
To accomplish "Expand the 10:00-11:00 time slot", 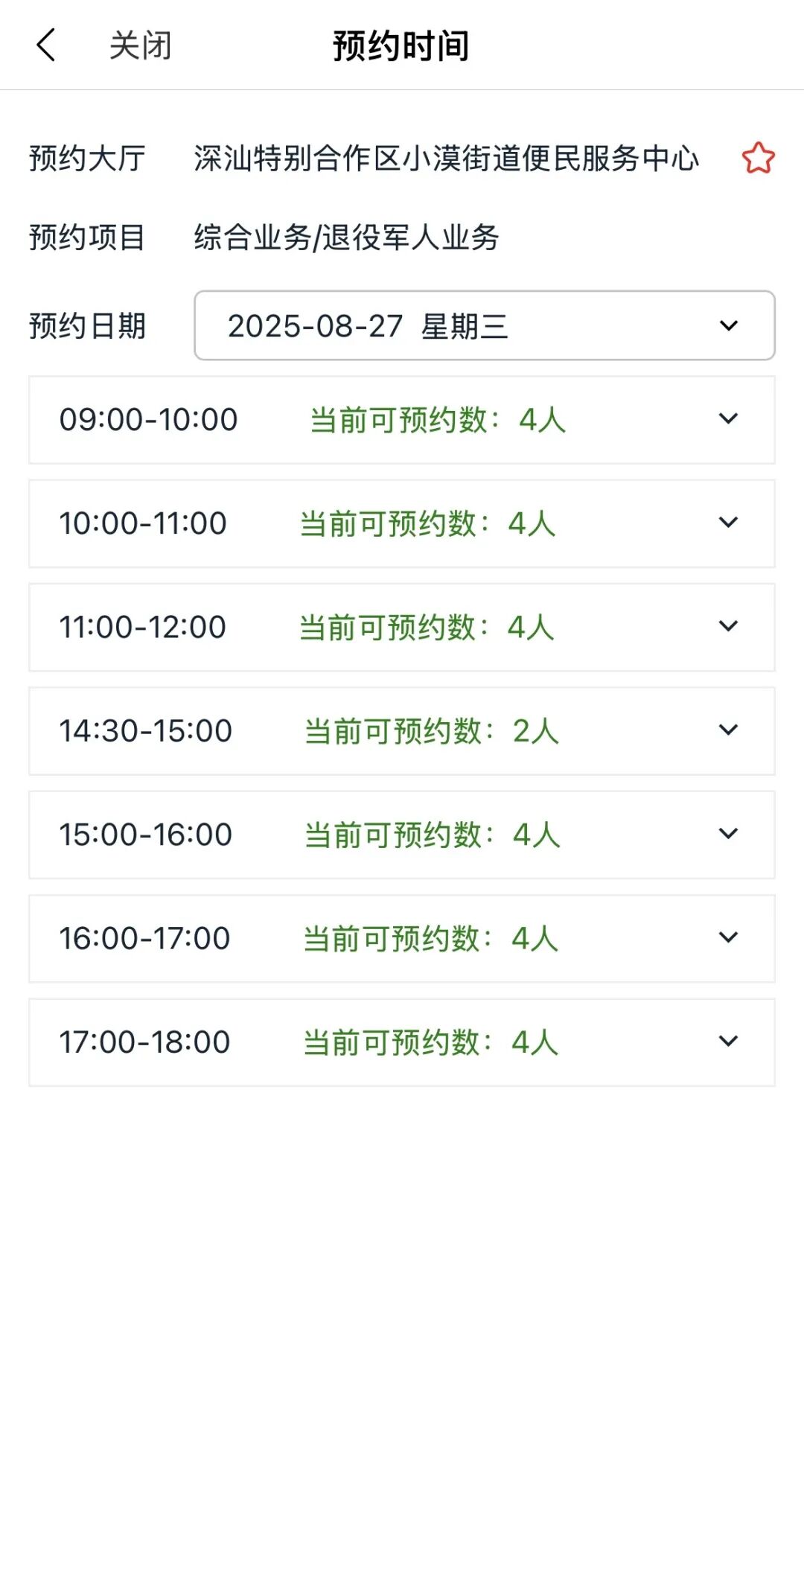I will (x=401, y=523).
